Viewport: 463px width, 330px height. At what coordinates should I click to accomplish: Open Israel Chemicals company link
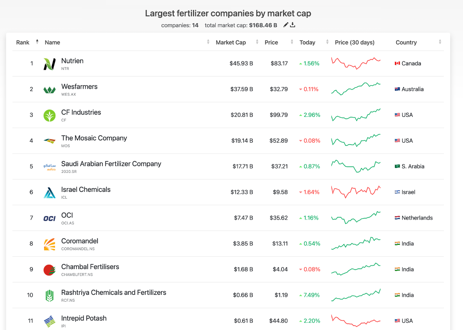click(86, 190)
